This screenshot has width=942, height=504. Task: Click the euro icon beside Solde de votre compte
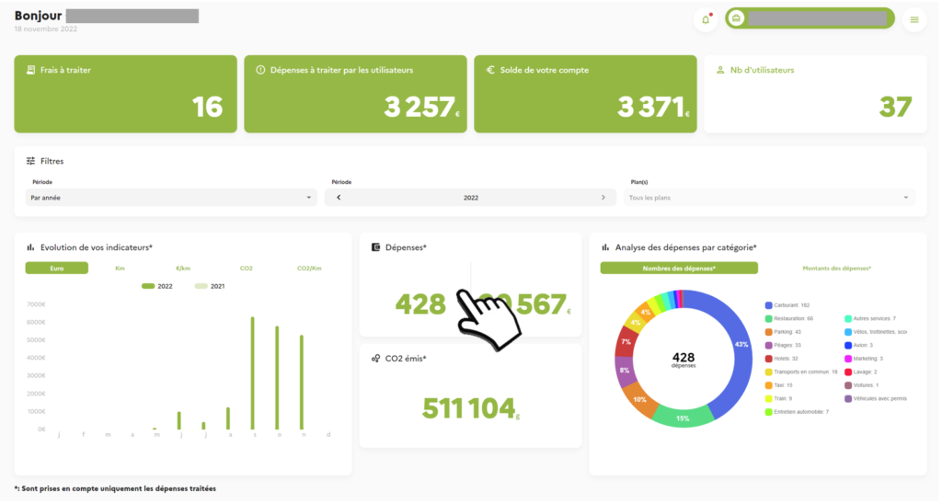(x=490, y=70)
